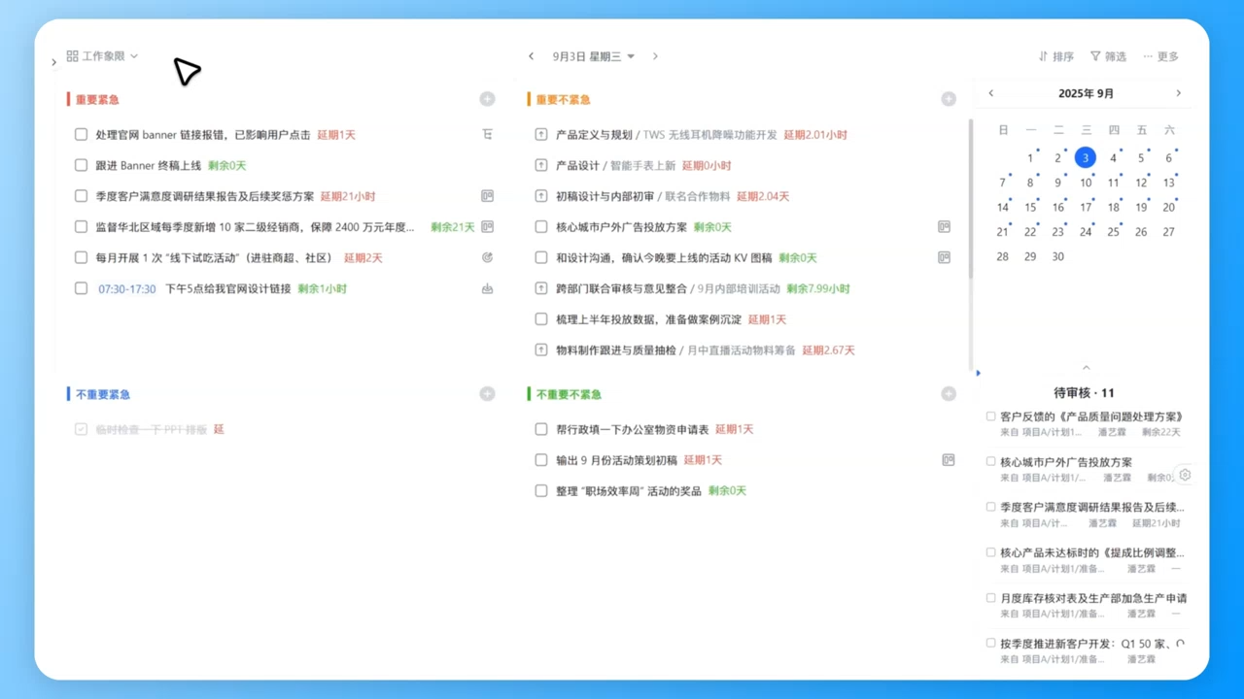Go to next day arrow
Image resolution: width=1244 pixels, height=699 pixels.
(x=655, y=56)
